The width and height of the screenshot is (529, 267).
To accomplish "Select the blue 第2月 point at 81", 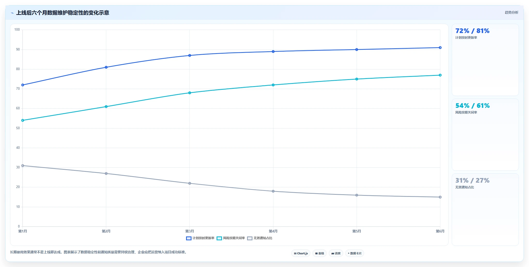I will click(106, 67).
